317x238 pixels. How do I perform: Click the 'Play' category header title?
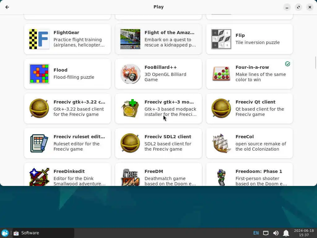[158, 7]
